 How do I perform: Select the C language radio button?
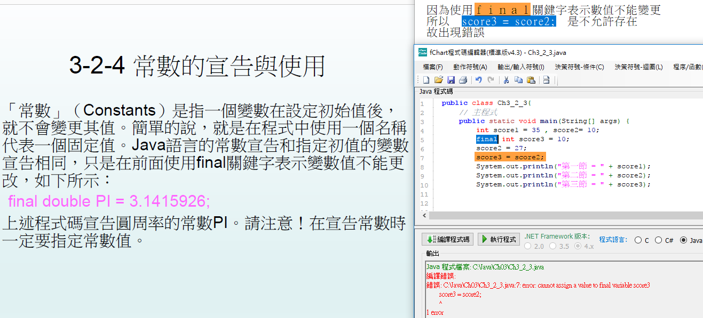pos(638,240)
